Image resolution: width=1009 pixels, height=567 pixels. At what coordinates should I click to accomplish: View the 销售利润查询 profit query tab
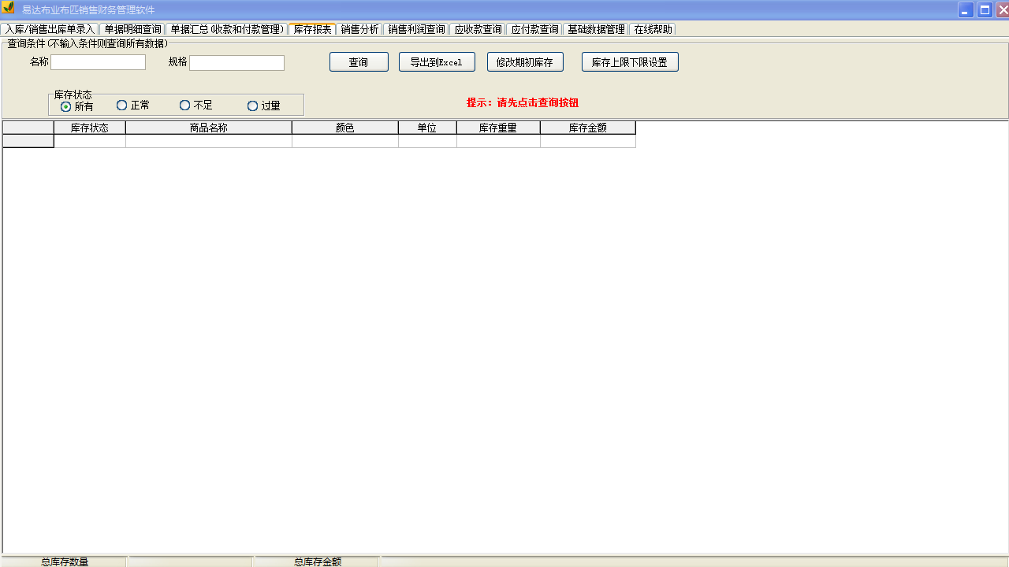click(x=415, y=29)
